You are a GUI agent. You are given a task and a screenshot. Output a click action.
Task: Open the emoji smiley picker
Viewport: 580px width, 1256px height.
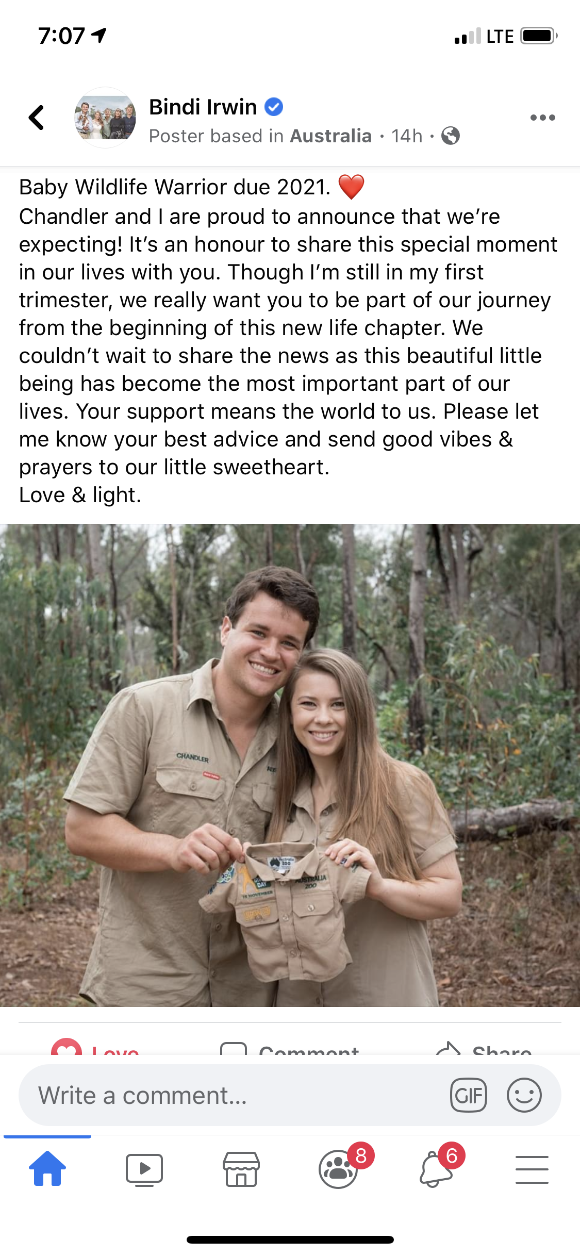click(524, 1095)
